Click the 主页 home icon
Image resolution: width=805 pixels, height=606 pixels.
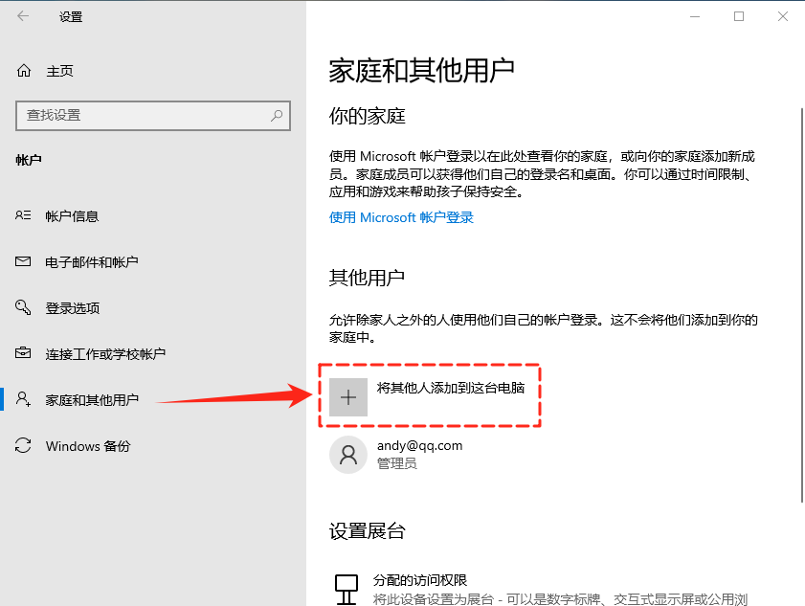(x=22, y=69)
